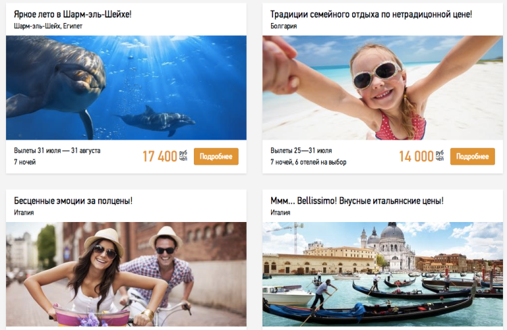Open the dolphins underwater photo

pyautogui.click(x=126, y=88)
